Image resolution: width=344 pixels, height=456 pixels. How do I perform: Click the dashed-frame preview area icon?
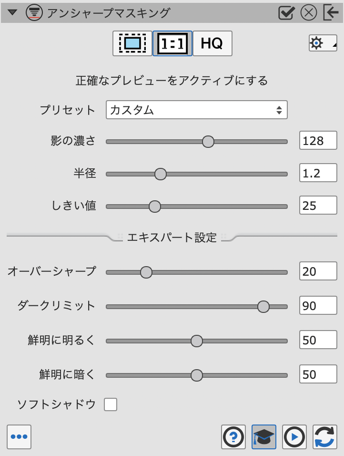132,43
